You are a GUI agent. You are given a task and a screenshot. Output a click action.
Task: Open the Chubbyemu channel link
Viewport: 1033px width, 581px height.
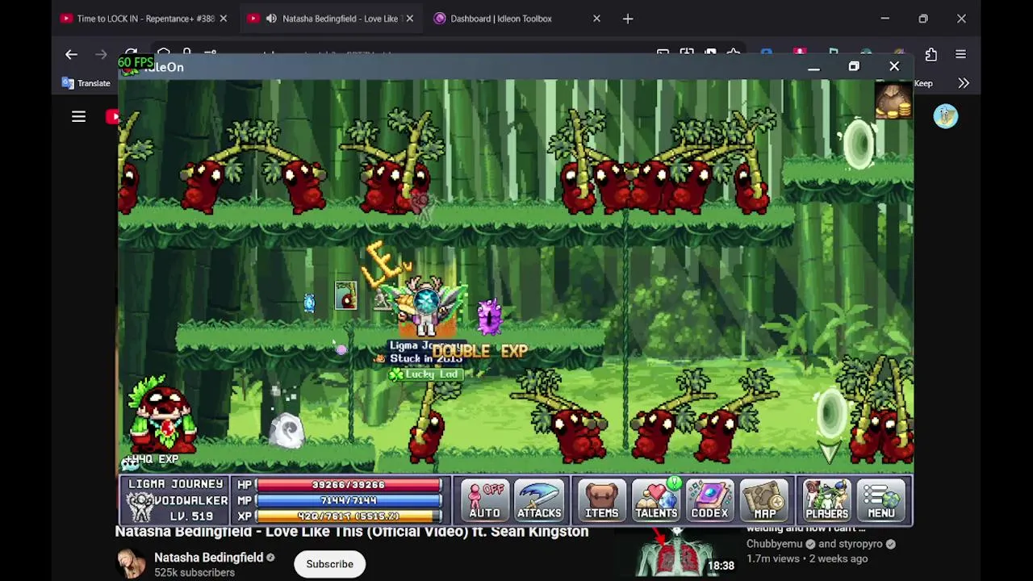774,544
